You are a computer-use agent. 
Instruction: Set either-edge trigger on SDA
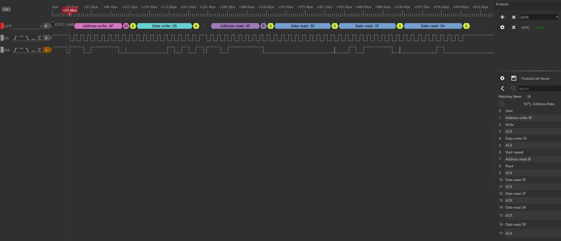pos(39,50)
